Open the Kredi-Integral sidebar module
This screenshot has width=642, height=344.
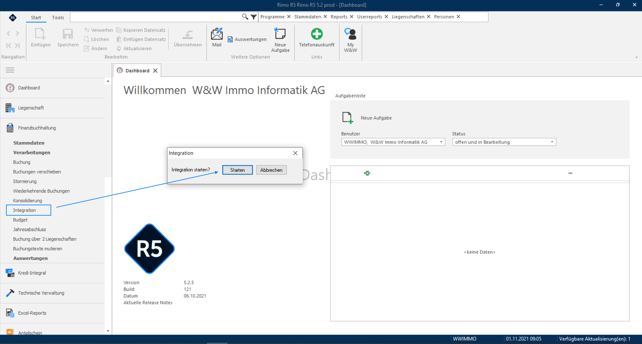pyautogui.click(x=53, y=273)
